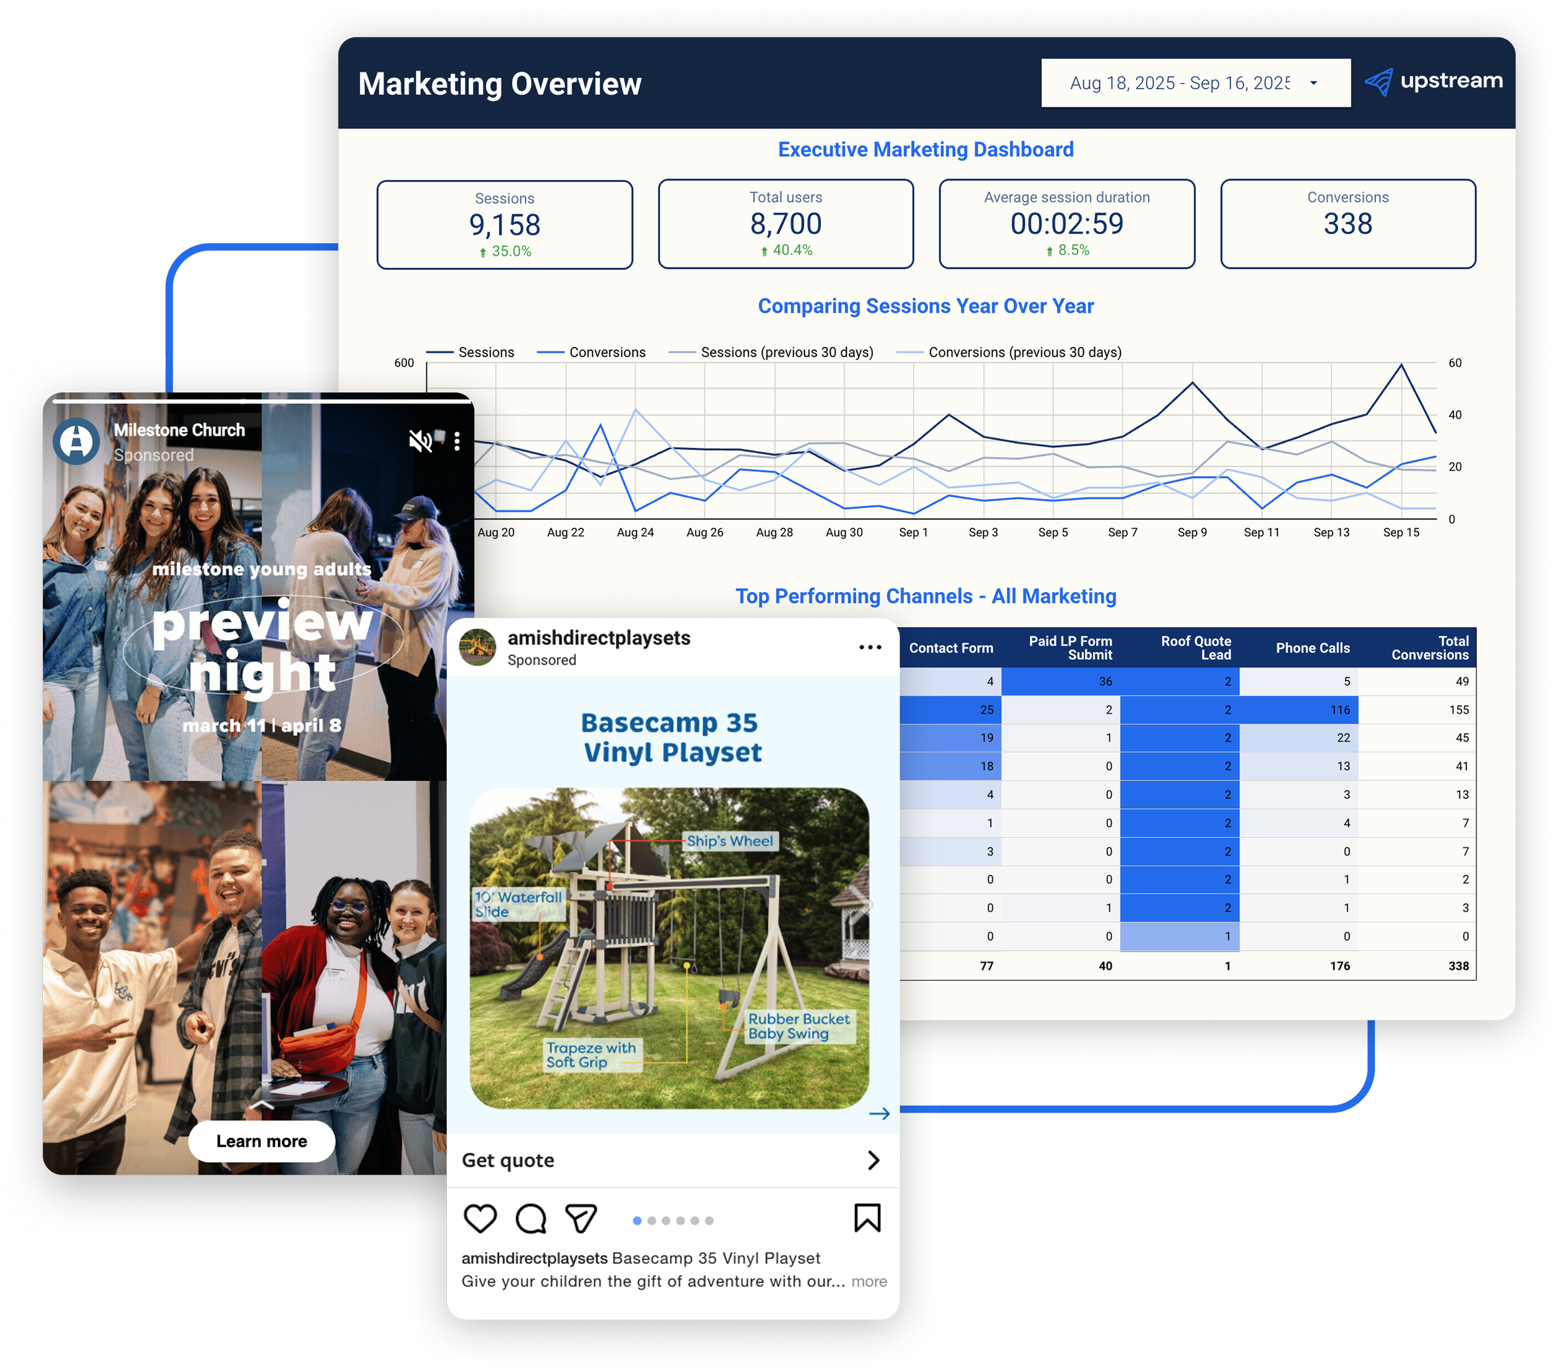This screenshot has height=1371, width=1558.
Task: Open amishdirectplaysets post options ellipsis
Action: pyautogui.click(x=870, y=647)
